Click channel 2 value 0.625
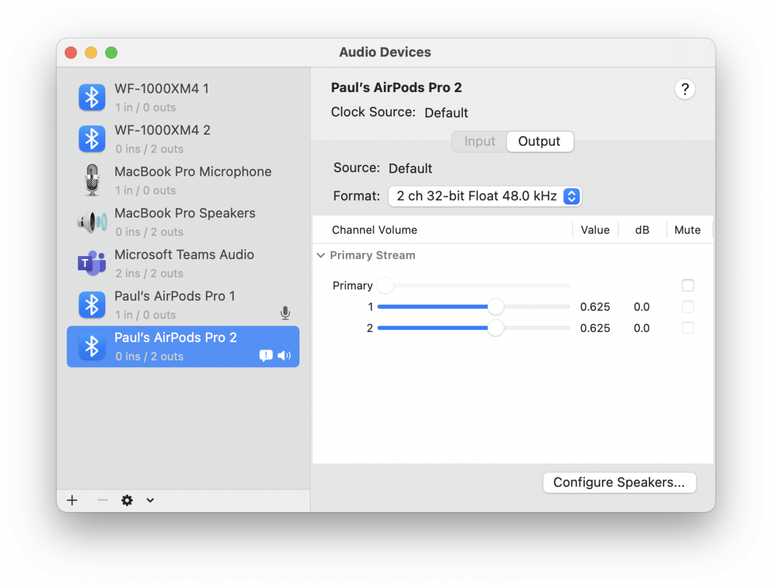Viewport: 772px width, 587px height. point(595,329)
